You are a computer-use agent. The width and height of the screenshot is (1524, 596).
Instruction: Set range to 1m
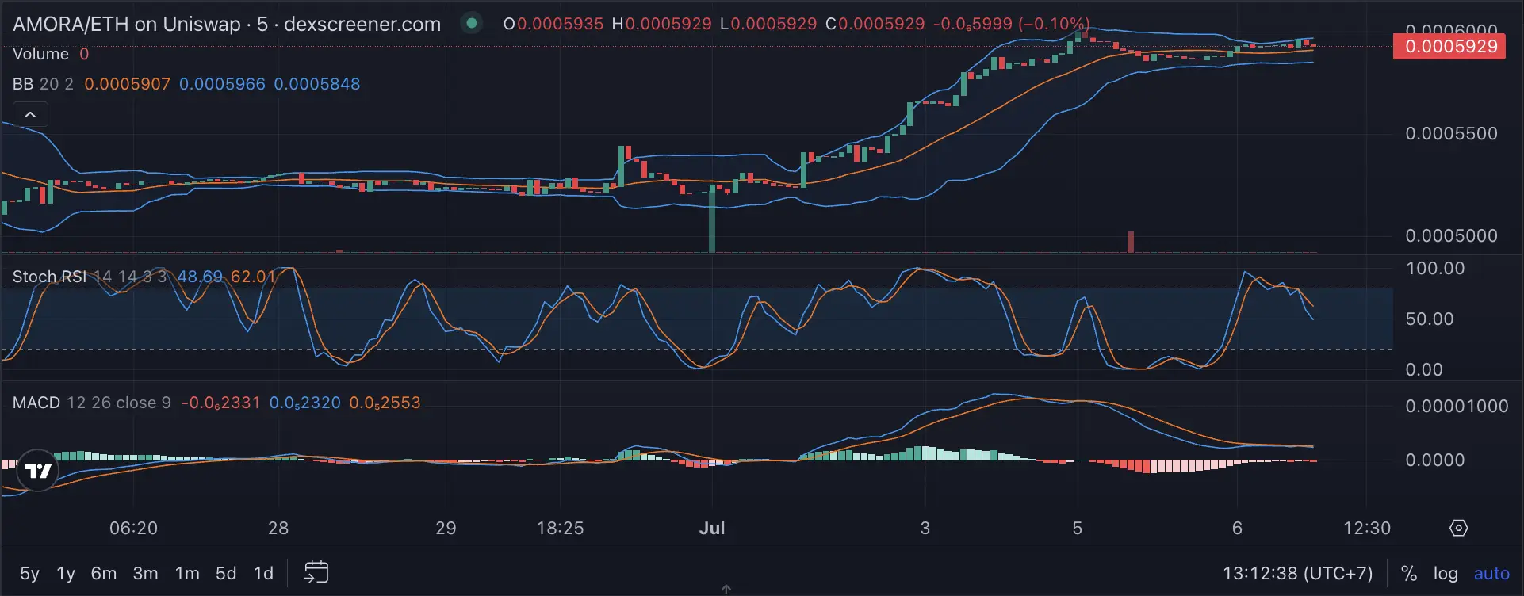click(187, 573)
